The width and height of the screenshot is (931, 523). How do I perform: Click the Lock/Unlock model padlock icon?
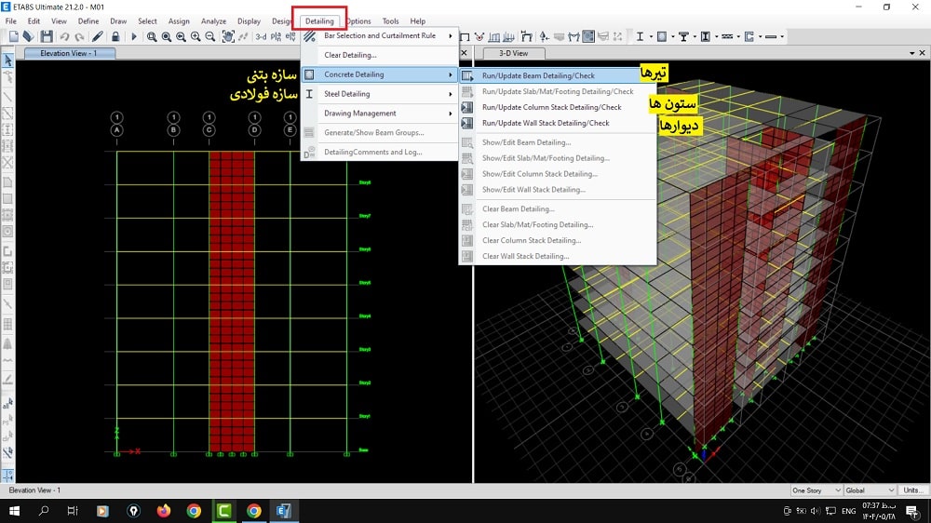[115, 37]
